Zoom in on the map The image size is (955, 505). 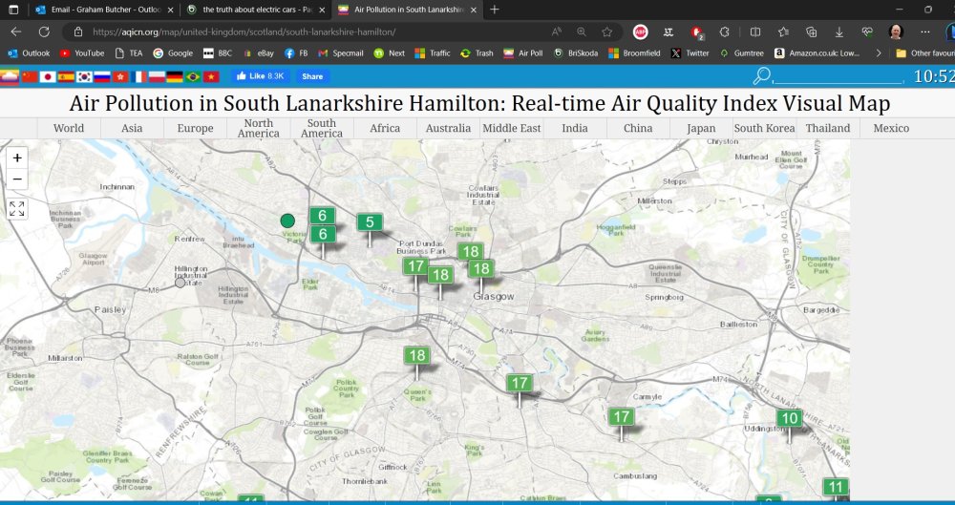(x=17, y=158)
